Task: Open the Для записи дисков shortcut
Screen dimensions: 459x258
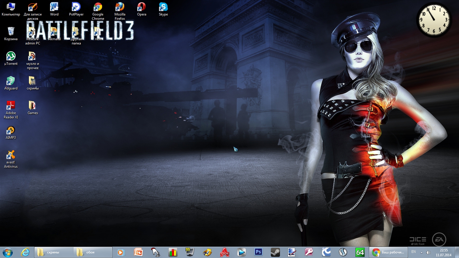Action: click(33, 11)
